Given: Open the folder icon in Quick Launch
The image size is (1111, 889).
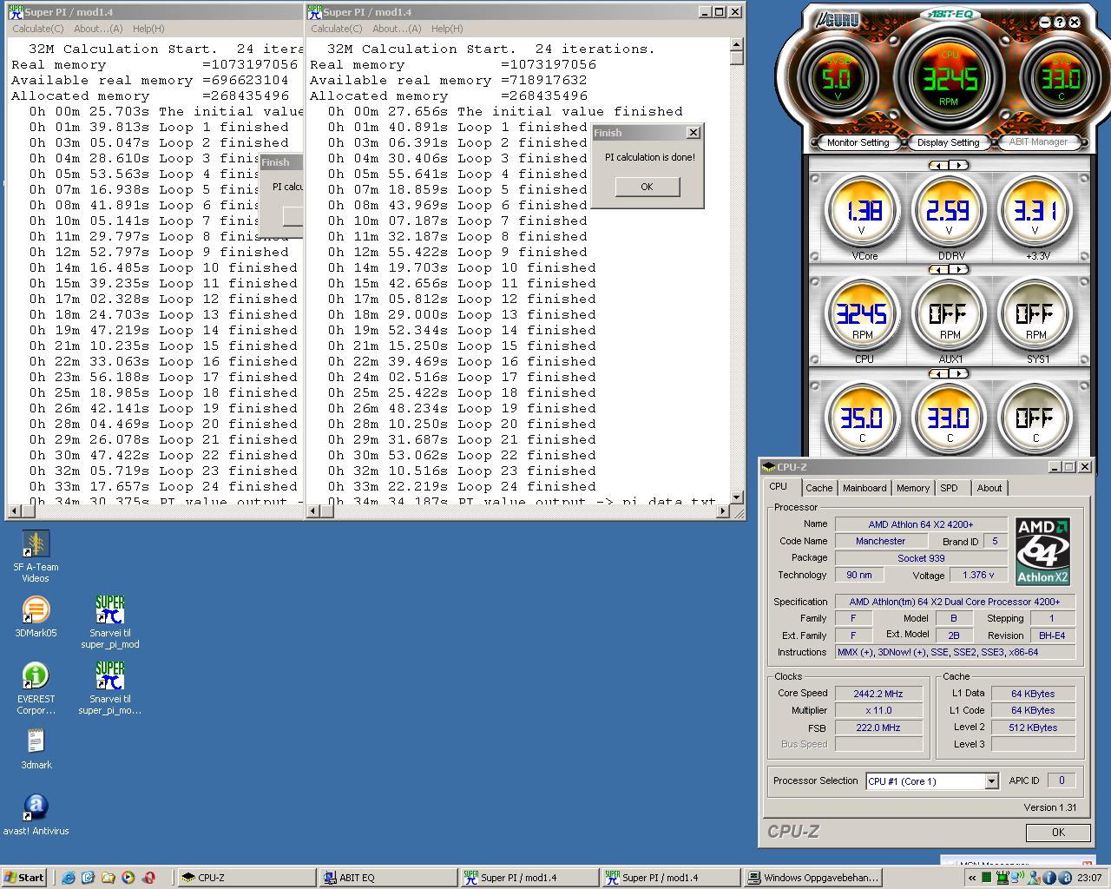Looking at the screenshot, I should click(x=108, y=878).
